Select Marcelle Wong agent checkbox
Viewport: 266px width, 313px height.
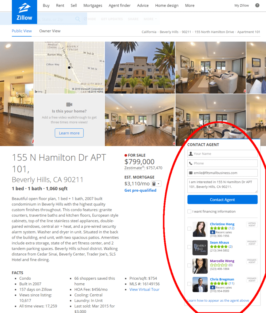pos(189,265)
